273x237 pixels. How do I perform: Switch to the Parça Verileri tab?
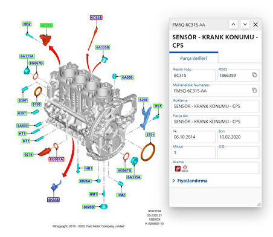pyautogui.click(x=193, y=58)
